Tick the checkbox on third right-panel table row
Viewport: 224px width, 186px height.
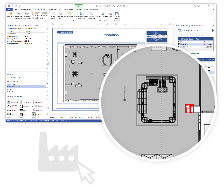tap(179, 46)
